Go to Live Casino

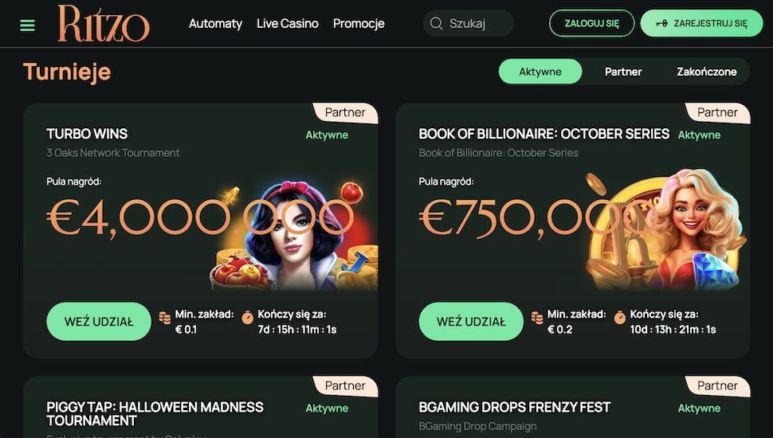click(x=288, y=23)
